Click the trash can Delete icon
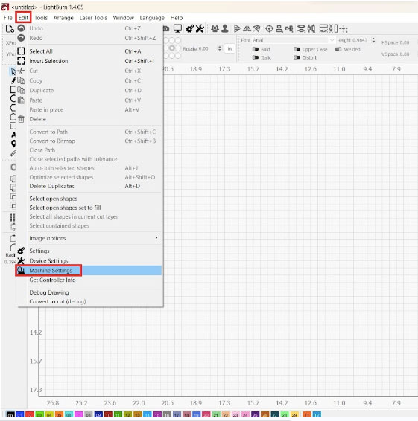The width and height of the screenshot is (418, 421). coord(21,119)
